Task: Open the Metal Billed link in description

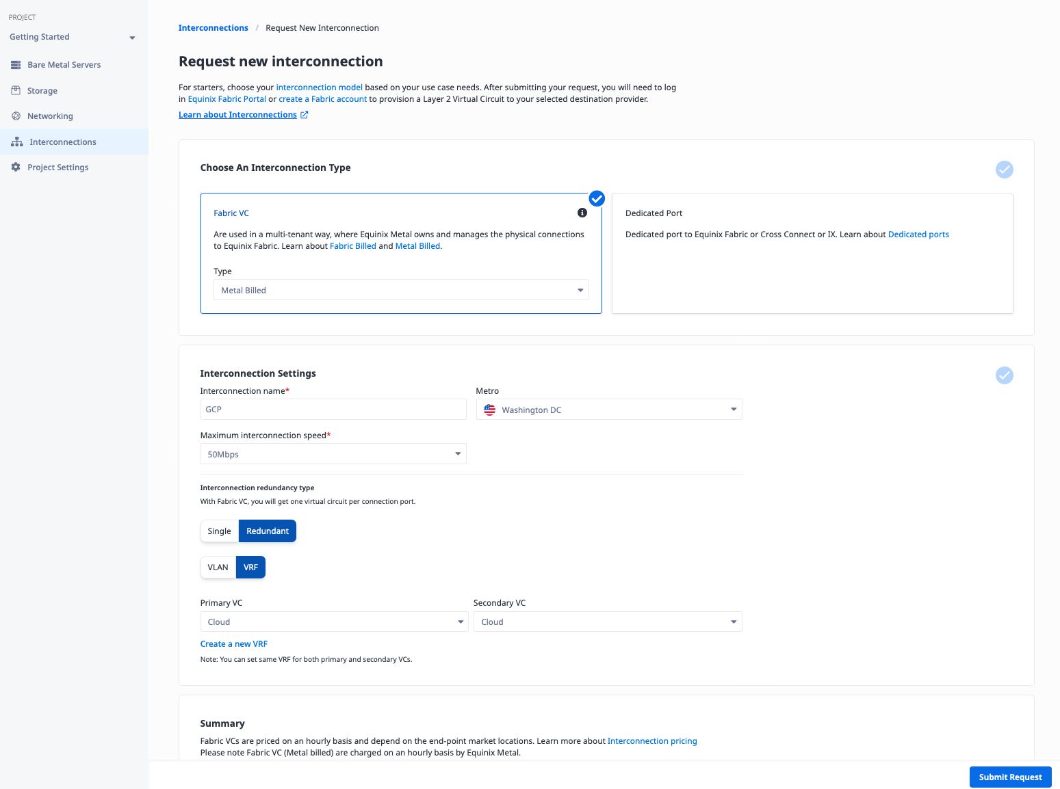Action: (x=417, y=246)
